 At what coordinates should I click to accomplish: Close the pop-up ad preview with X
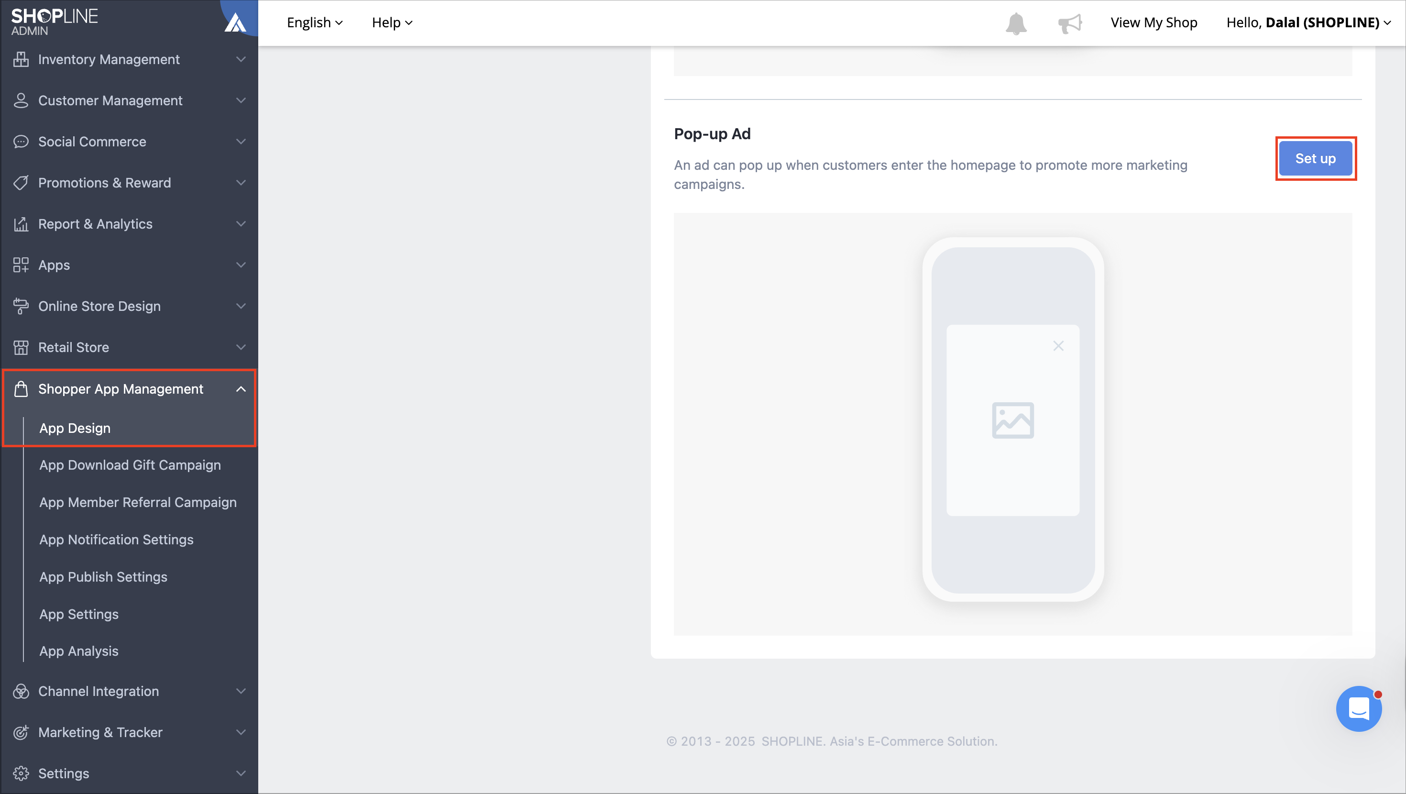coord(1058,346)
